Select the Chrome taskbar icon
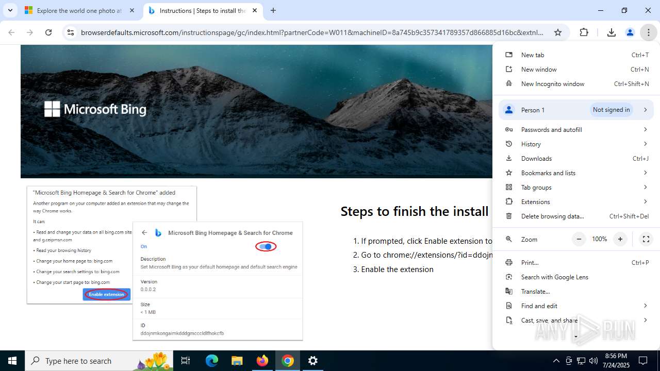 (x=288, y=361)
